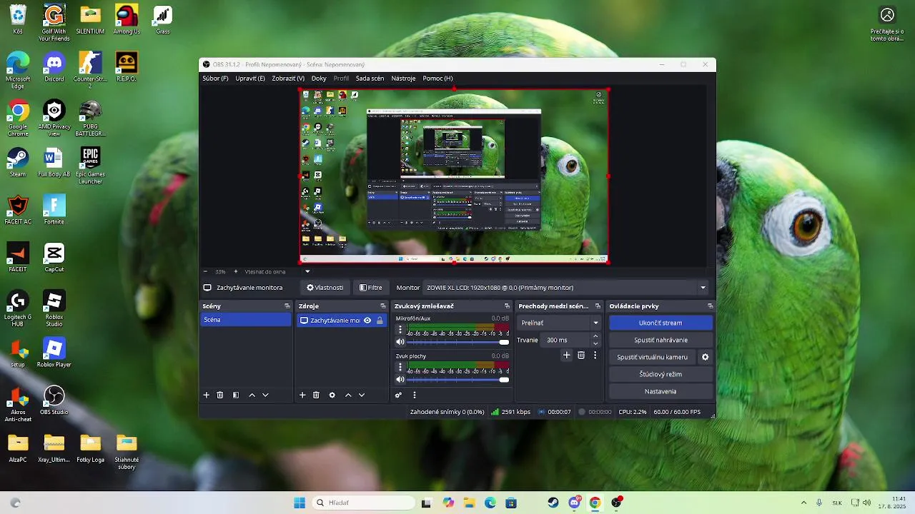Click Filtre button in source toolbar

pos(371,288)
